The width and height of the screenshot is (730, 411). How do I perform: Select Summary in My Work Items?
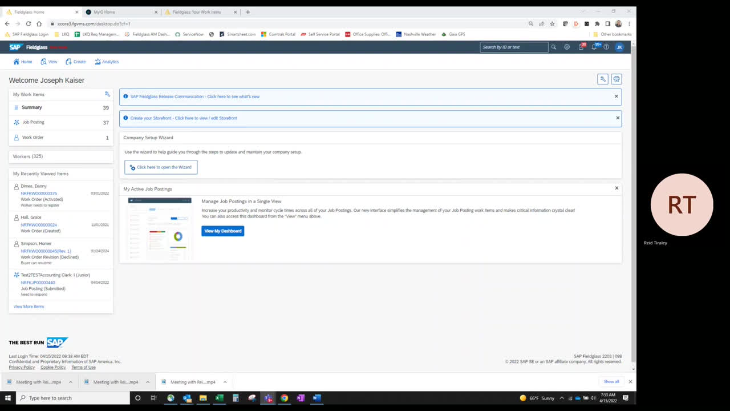[61, 107]
